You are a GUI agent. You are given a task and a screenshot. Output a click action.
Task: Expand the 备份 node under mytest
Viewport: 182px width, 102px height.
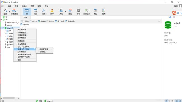click(5, 42)
